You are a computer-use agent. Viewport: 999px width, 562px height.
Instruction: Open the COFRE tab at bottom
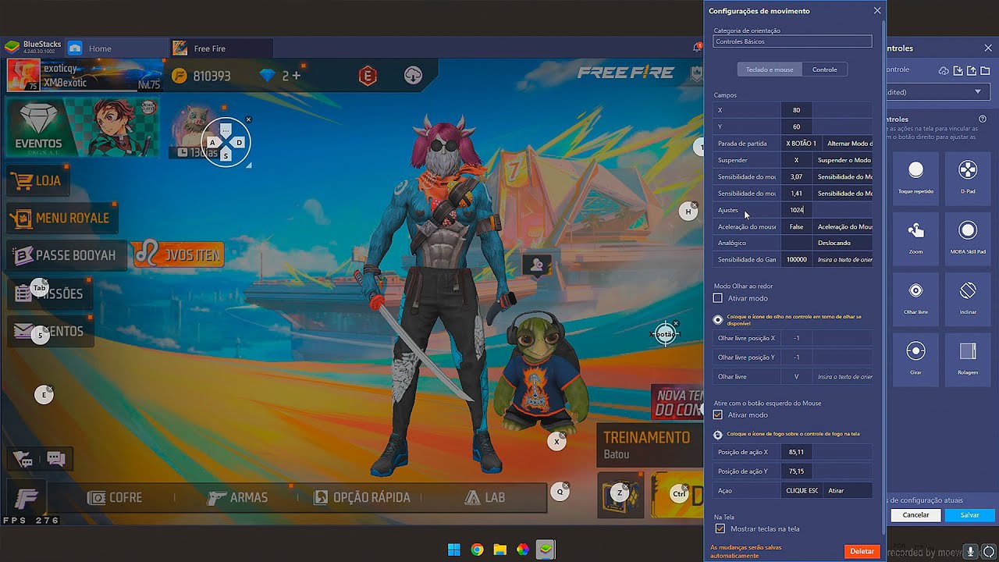click(115, 497)
